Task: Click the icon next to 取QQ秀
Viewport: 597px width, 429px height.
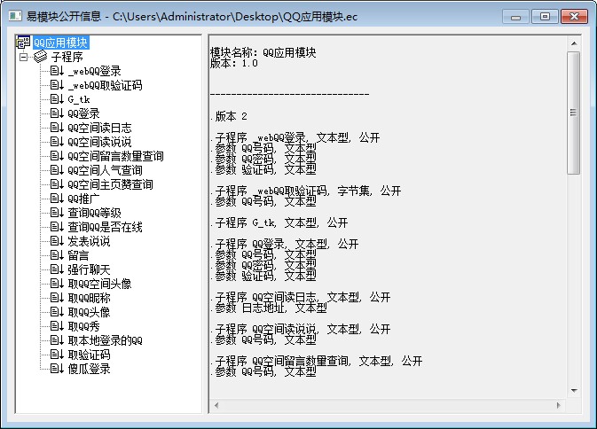Action: pos(57,326)
